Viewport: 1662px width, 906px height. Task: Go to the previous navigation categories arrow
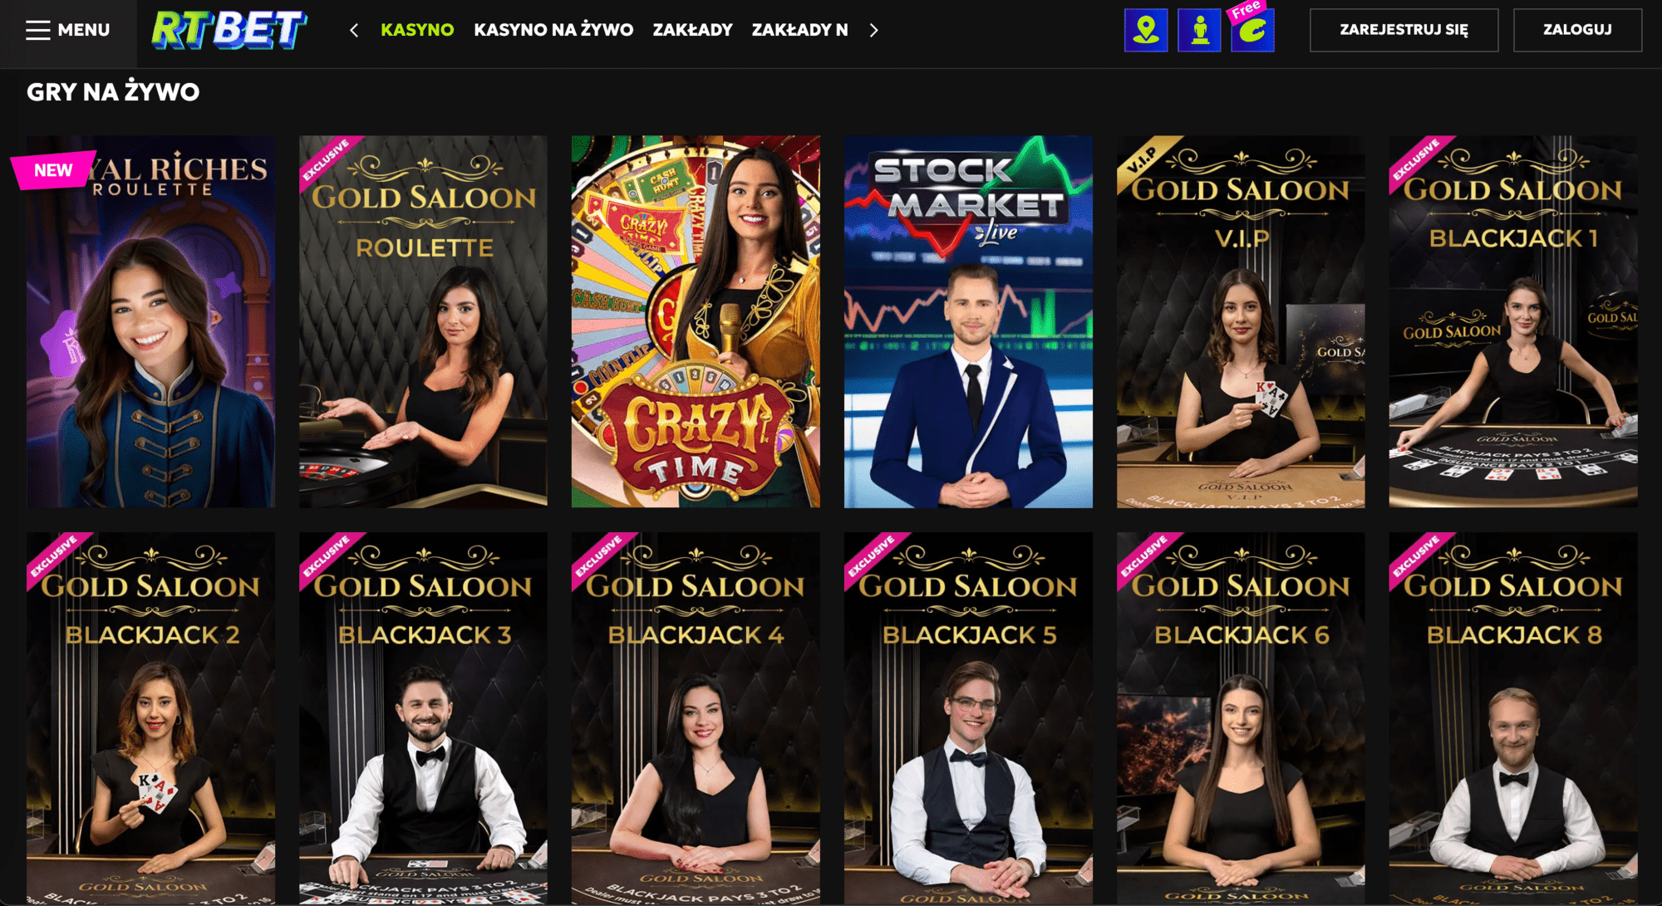coord(355,31)
